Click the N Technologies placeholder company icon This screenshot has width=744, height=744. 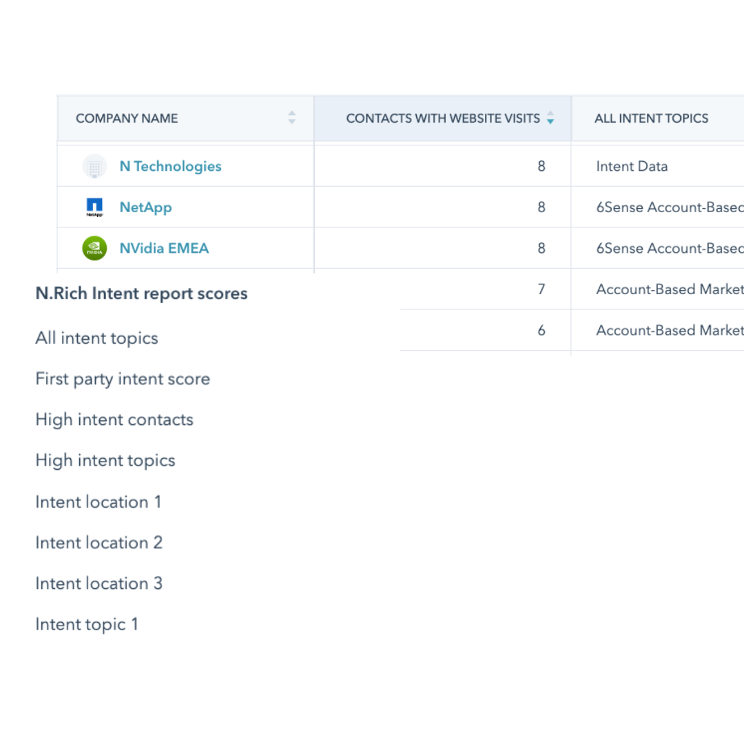(x=94, y=166)
